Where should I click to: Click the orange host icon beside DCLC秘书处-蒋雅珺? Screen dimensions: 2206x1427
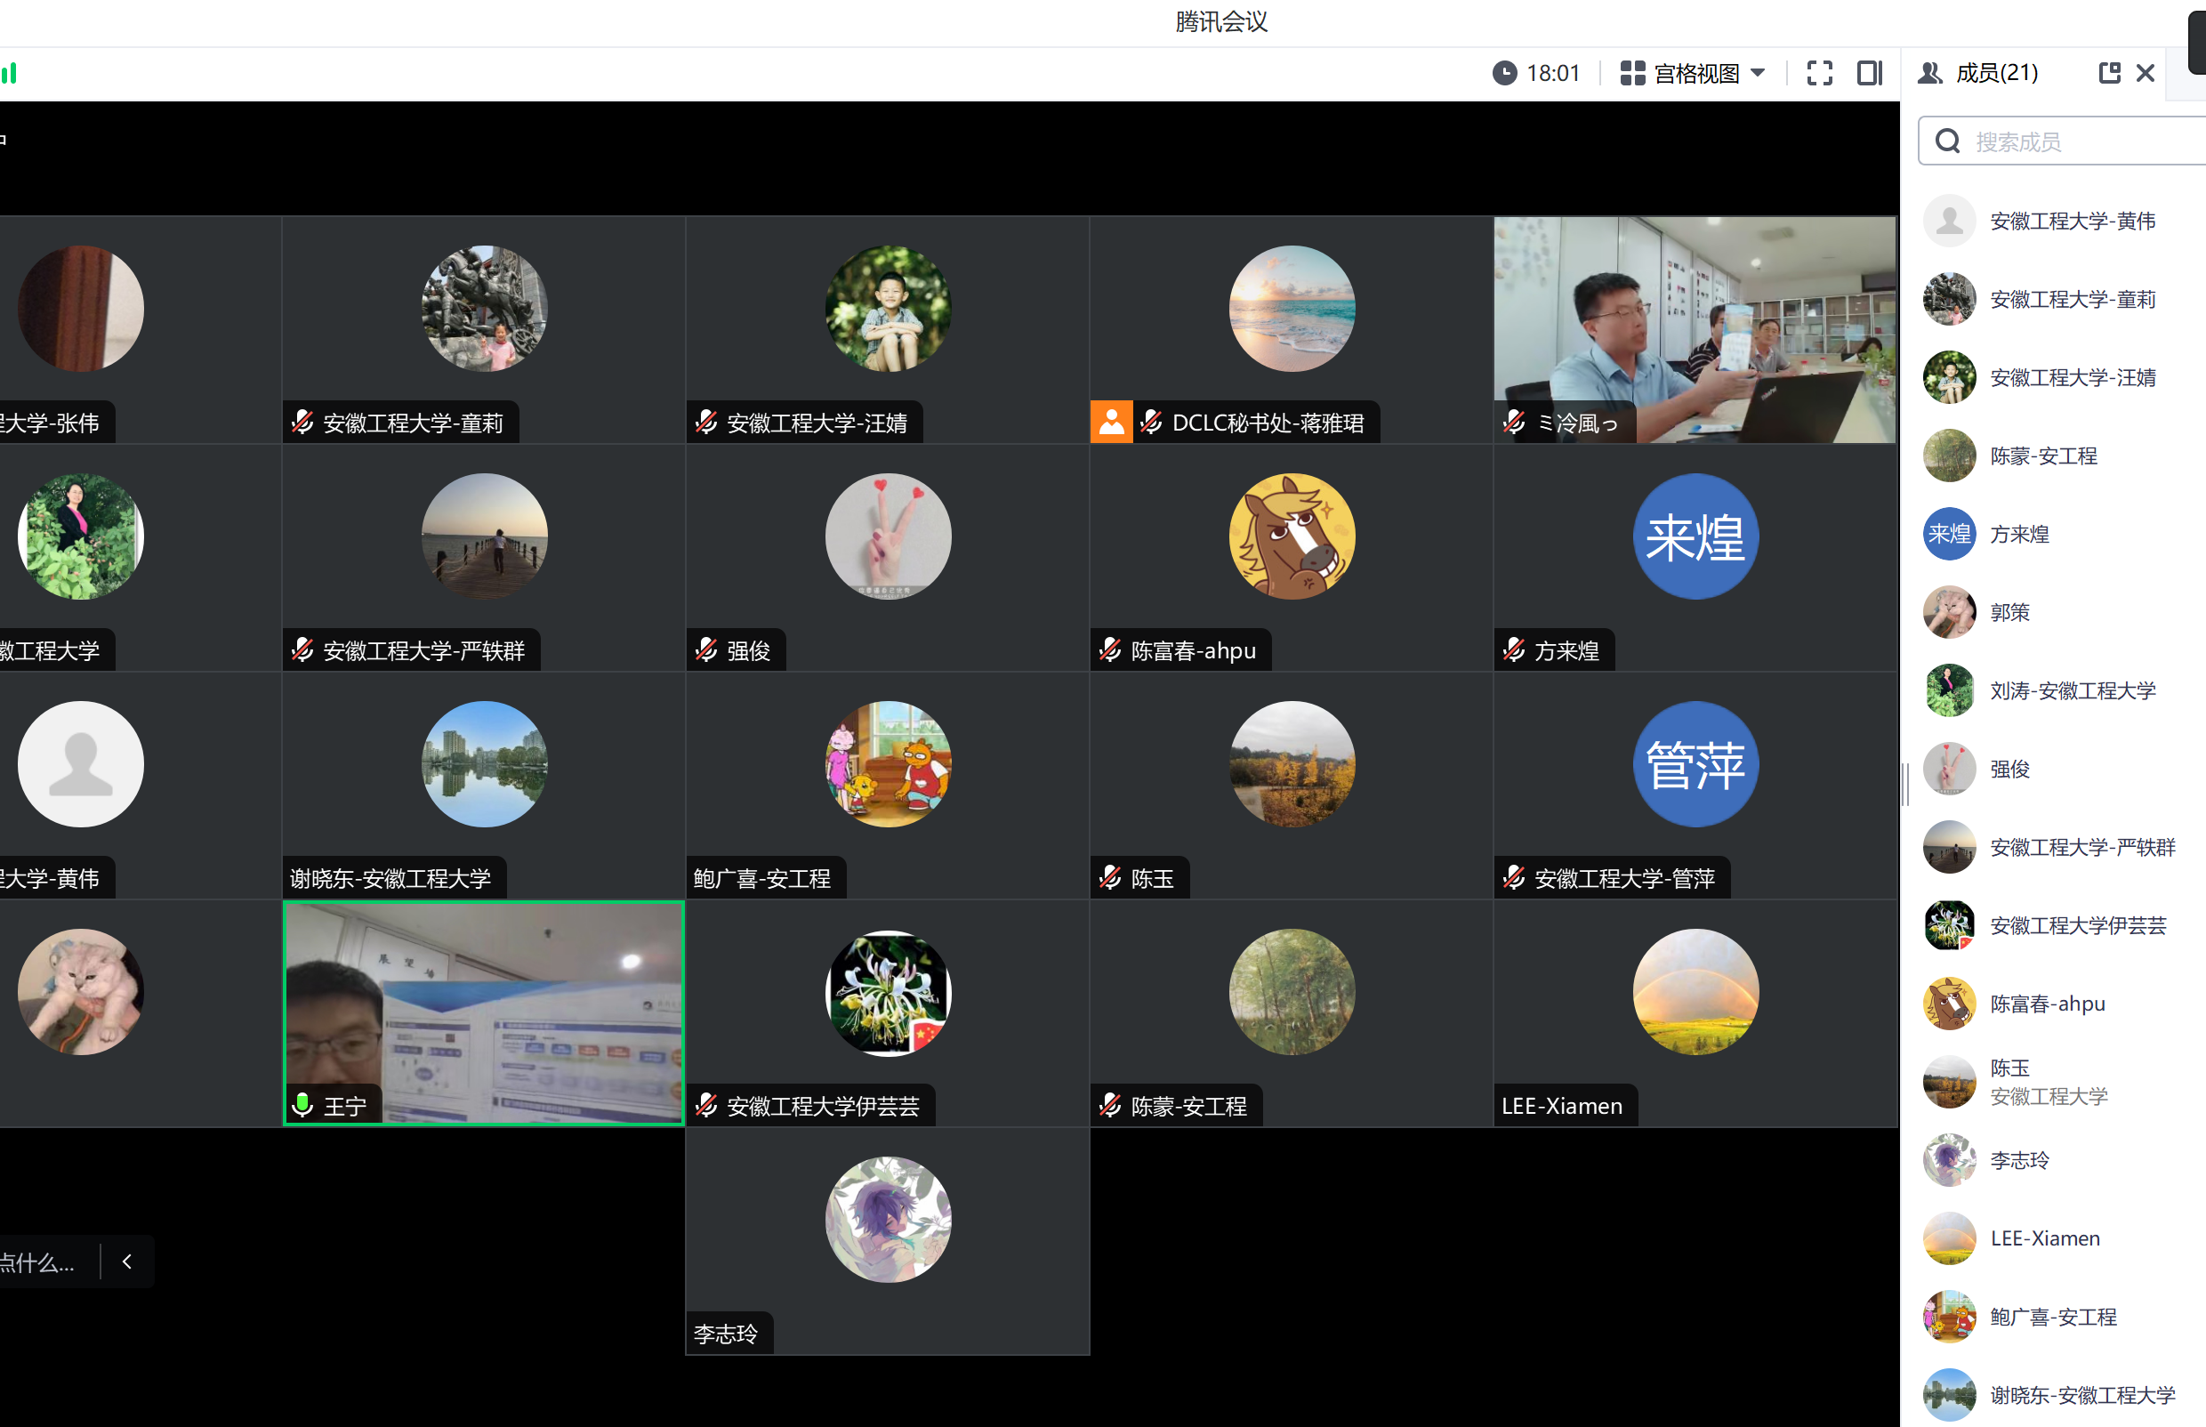[x=1111, y=423]
